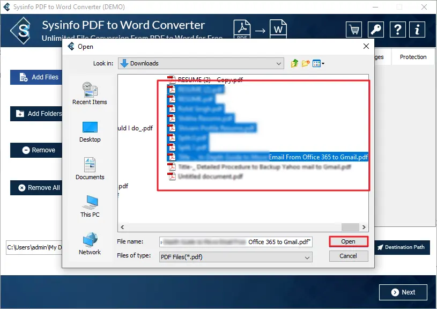Image resolution: width=437 pixels, height=309 pixels.
Task: Click the Open button in the dialog
Action: click(x=349, y=241)
